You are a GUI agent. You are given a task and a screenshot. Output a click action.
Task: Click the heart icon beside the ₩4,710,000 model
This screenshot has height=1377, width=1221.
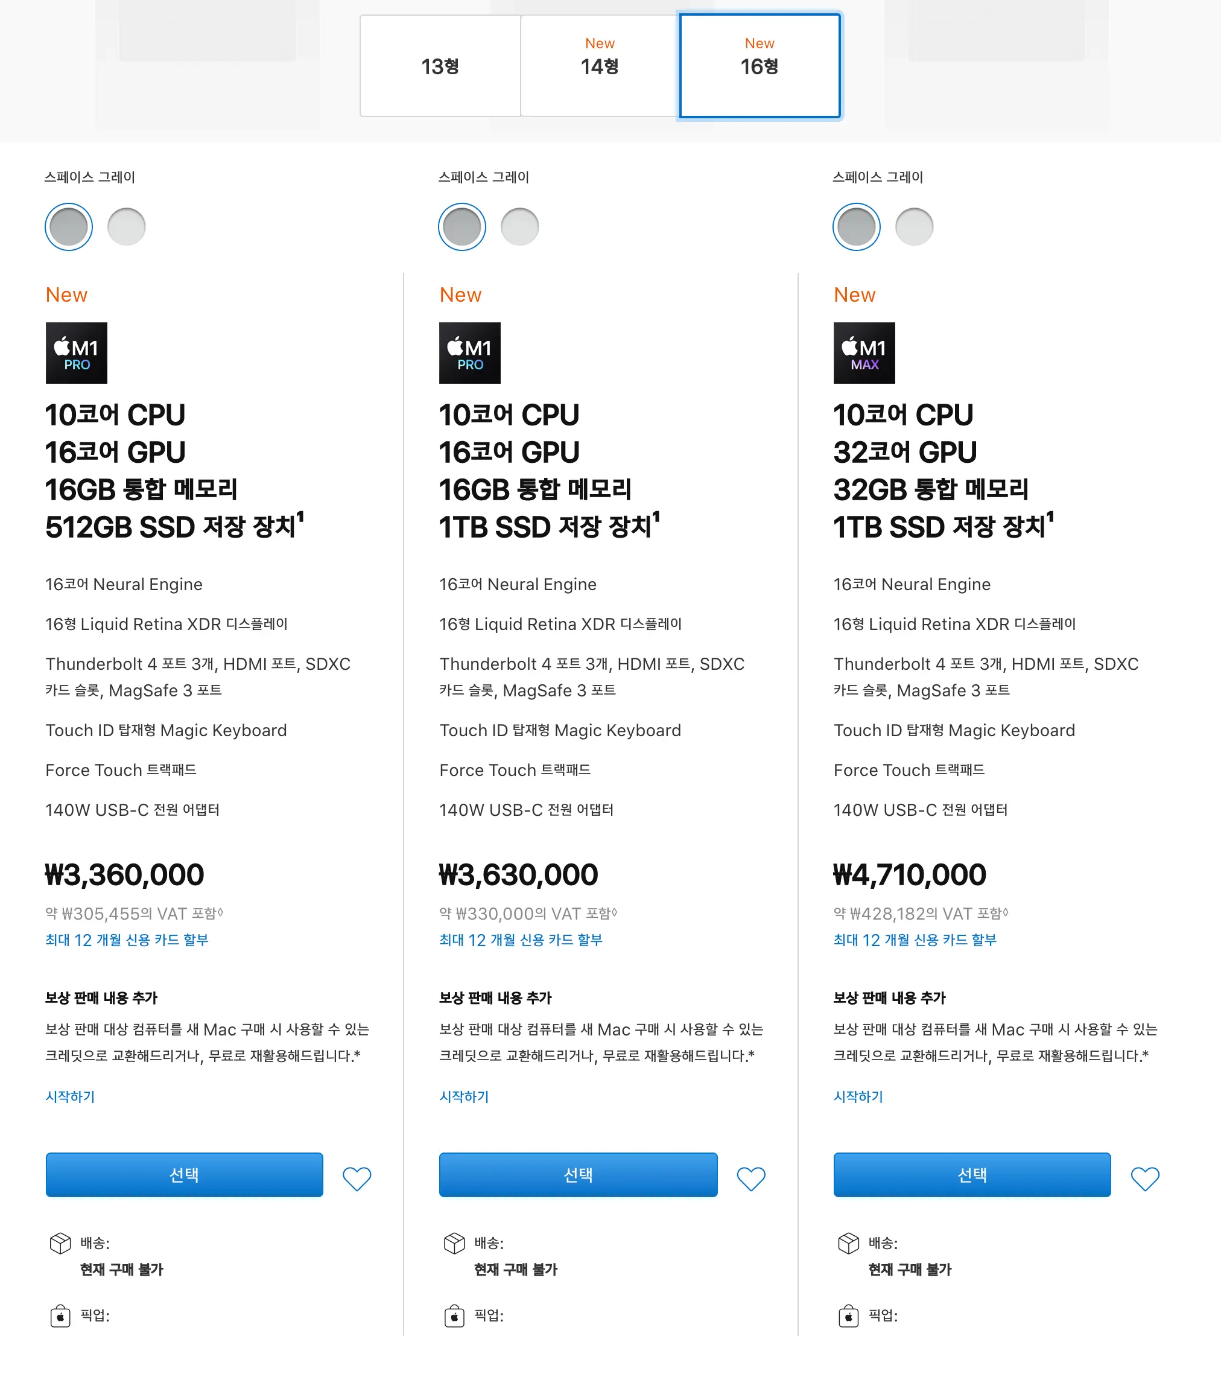coord(1145,1178)
